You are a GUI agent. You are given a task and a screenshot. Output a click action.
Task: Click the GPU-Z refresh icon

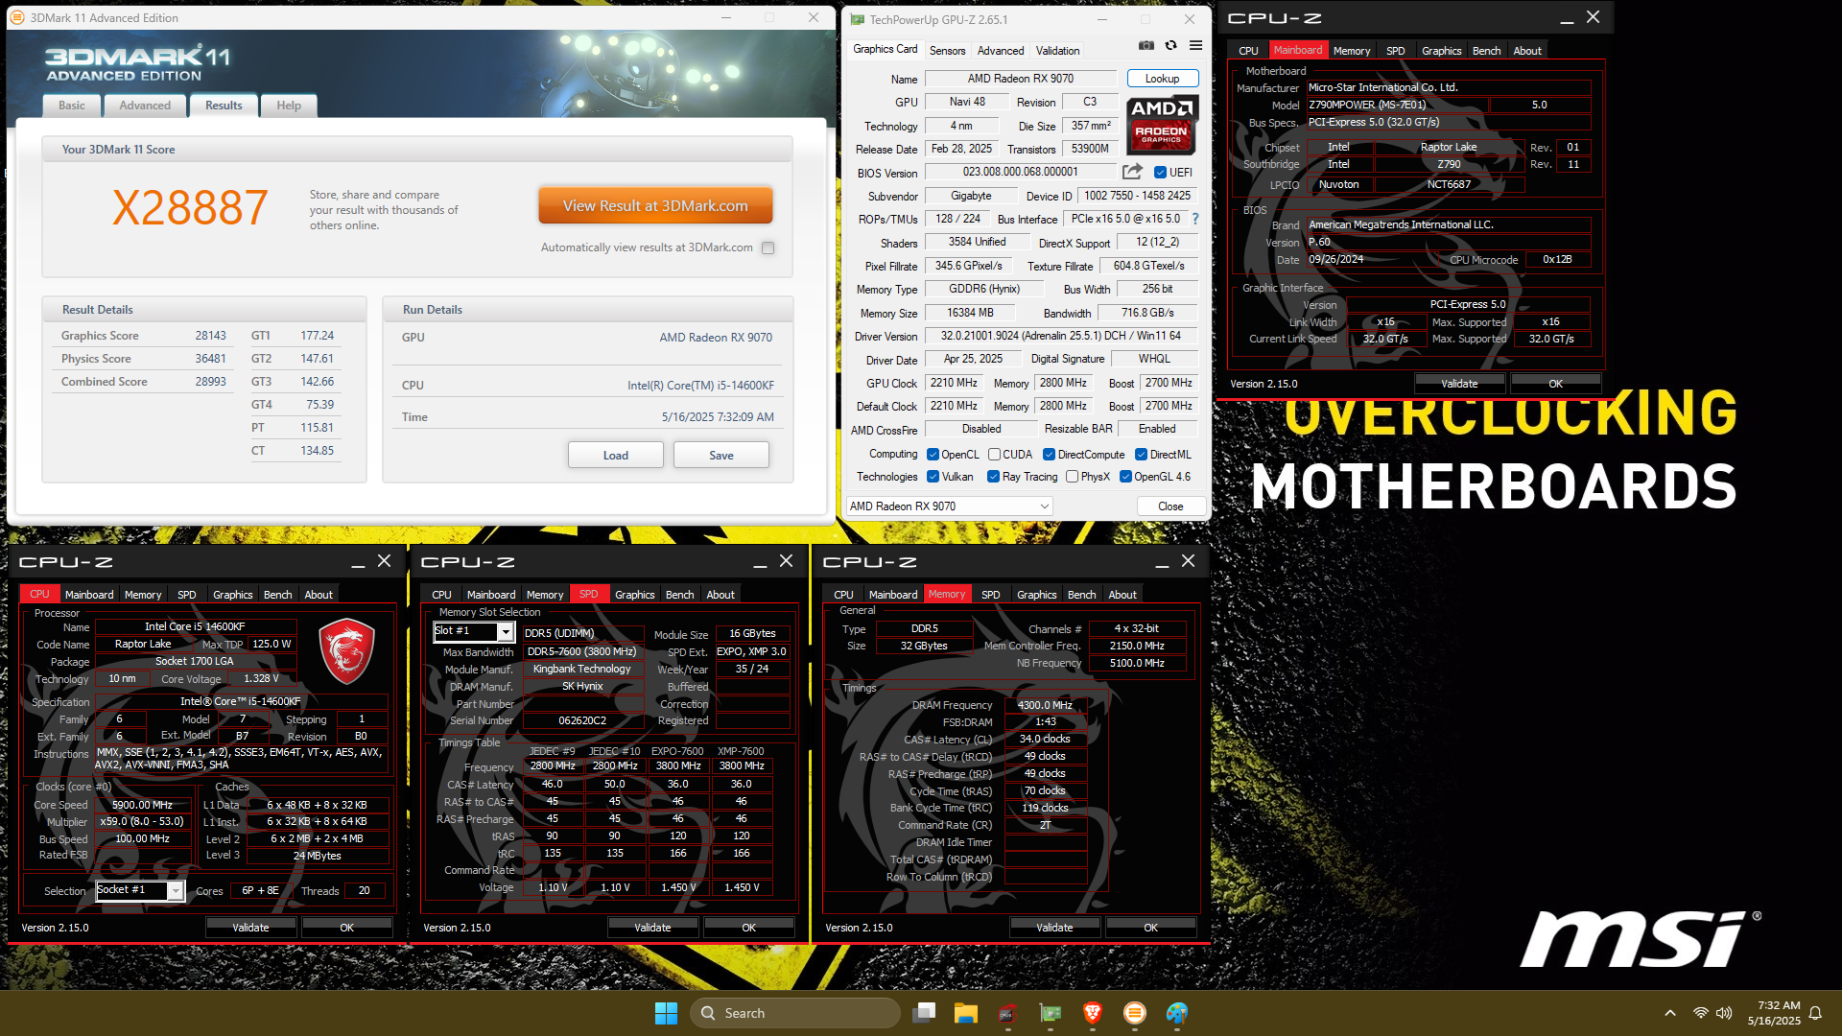click(1170, 45)
